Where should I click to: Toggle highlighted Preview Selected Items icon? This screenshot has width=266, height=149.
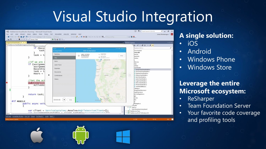pos(152,45)
